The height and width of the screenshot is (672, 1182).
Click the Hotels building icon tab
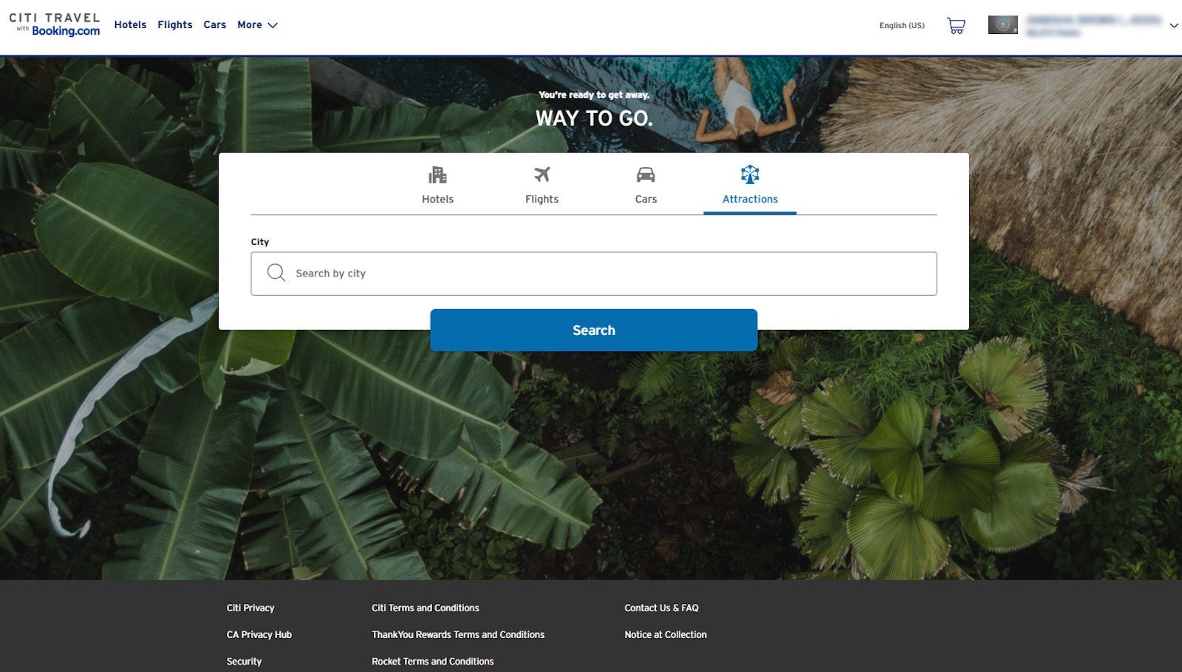[x=437, y=176]
